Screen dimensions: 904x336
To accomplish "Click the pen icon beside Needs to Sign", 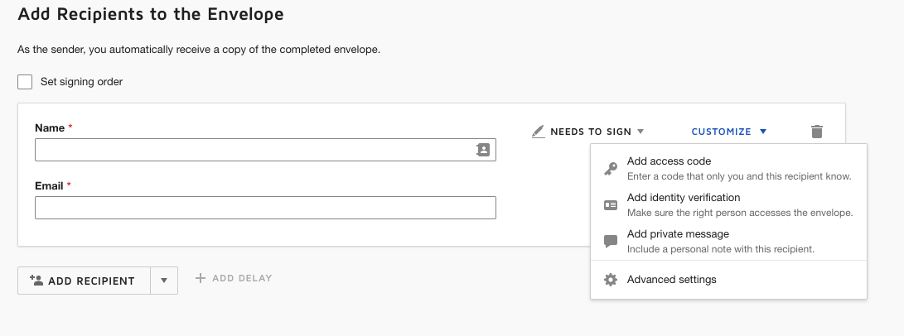I will point(539,132).
